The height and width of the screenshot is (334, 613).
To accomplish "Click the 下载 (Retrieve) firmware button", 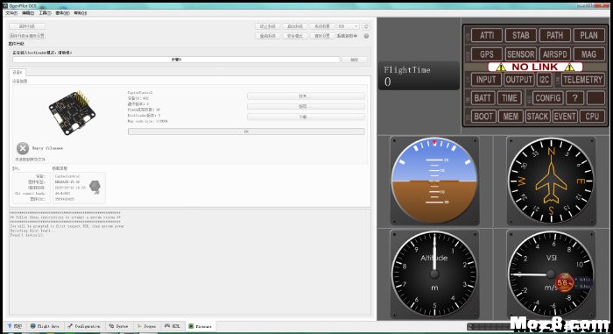I will point(306,117).
